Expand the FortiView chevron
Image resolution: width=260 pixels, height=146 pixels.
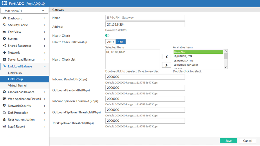pos(44,32)
